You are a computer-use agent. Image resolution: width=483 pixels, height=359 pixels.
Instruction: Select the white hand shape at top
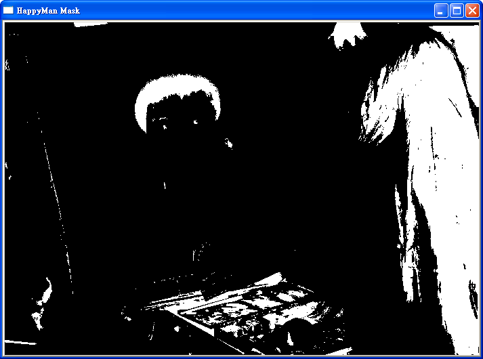[347, 34]
